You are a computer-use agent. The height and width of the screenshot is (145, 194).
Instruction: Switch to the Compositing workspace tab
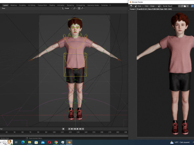pyautogui.click(x=80, y=5)
